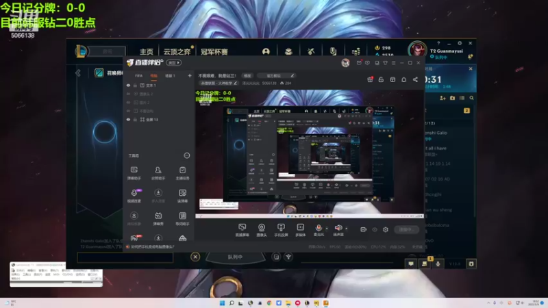This screenshot has height=308, width=548.
Task: Open 云顶之弈 tab in League client
Action: (x=177, y=52)
